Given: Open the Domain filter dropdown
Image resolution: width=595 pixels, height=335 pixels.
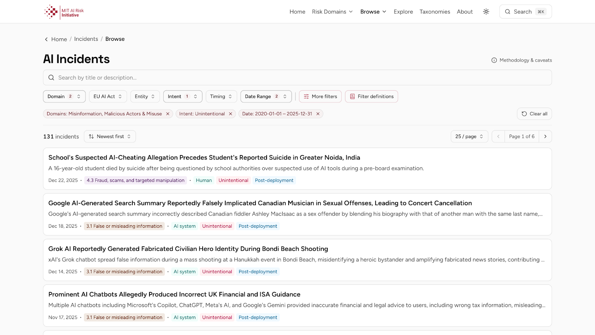Looking at the screenshot, I should tap(64, 96).
